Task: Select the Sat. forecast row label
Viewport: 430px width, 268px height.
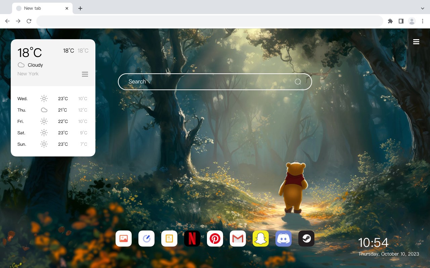Action: click(21, 133)
